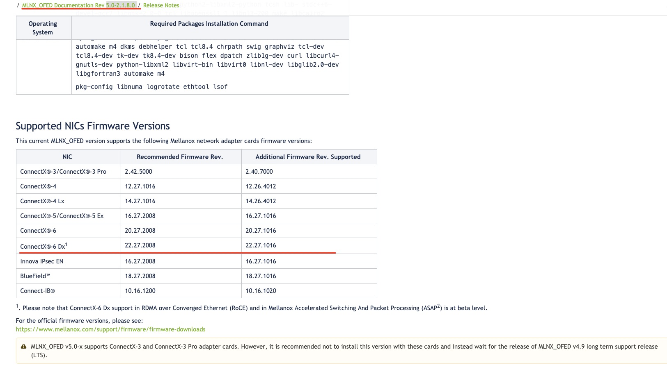Screen dimensions: 667x365
Task: Select firmware value 12.26.4012
Action: pos(261,186)
